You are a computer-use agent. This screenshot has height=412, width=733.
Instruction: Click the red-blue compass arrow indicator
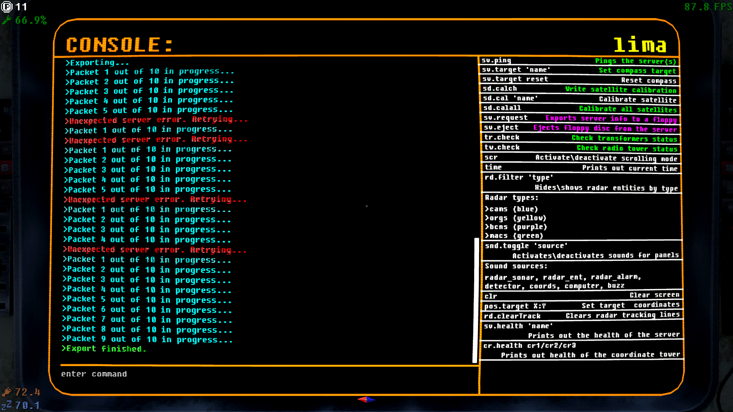tap(366, 399)
